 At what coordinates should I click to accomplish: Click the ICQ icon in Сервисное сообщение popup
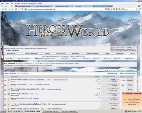tap(123, 93)
